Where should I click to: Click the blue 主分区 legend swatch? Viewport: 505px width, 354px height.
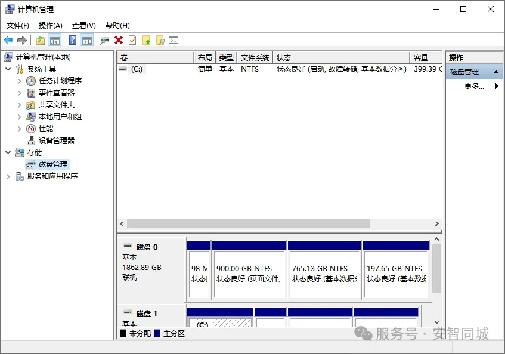(x=157, y=333)
